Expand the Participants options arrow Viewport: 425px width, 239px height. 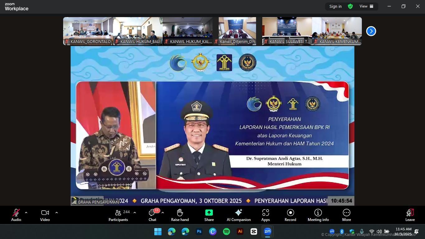(x=135, y=213)
